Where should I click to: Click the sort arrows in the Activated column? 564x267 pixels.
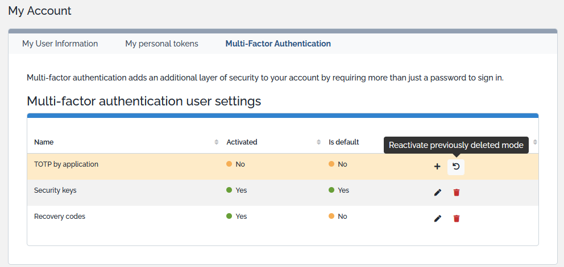[318, 142]
